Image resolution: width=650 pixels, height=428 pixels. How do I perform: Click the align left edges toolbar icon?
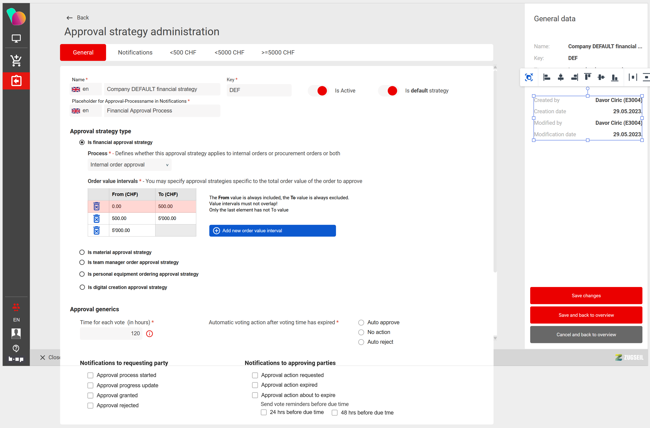point(546,77)
